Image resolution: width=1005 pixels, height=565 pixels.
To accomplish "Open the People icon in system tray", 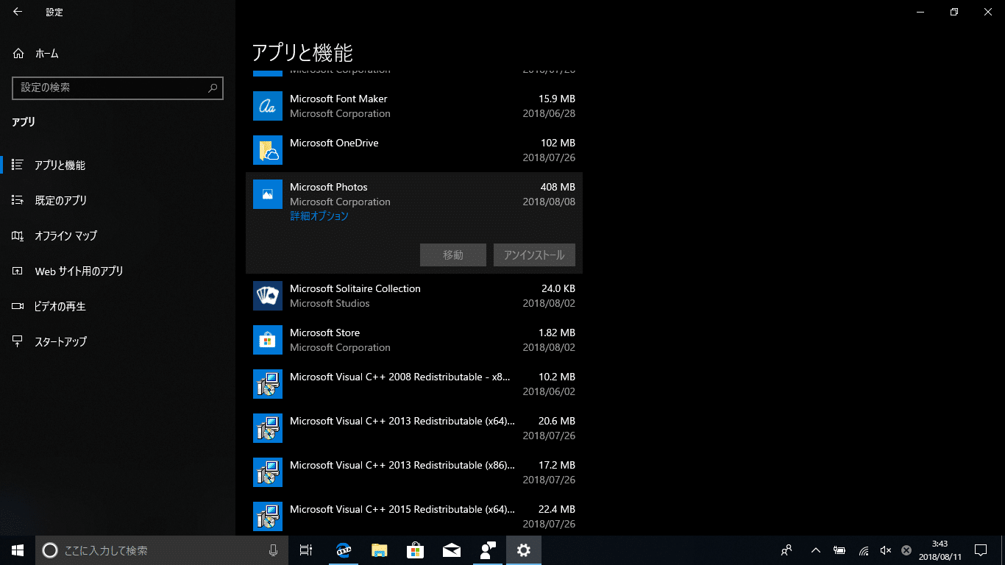I will point(786,550).
